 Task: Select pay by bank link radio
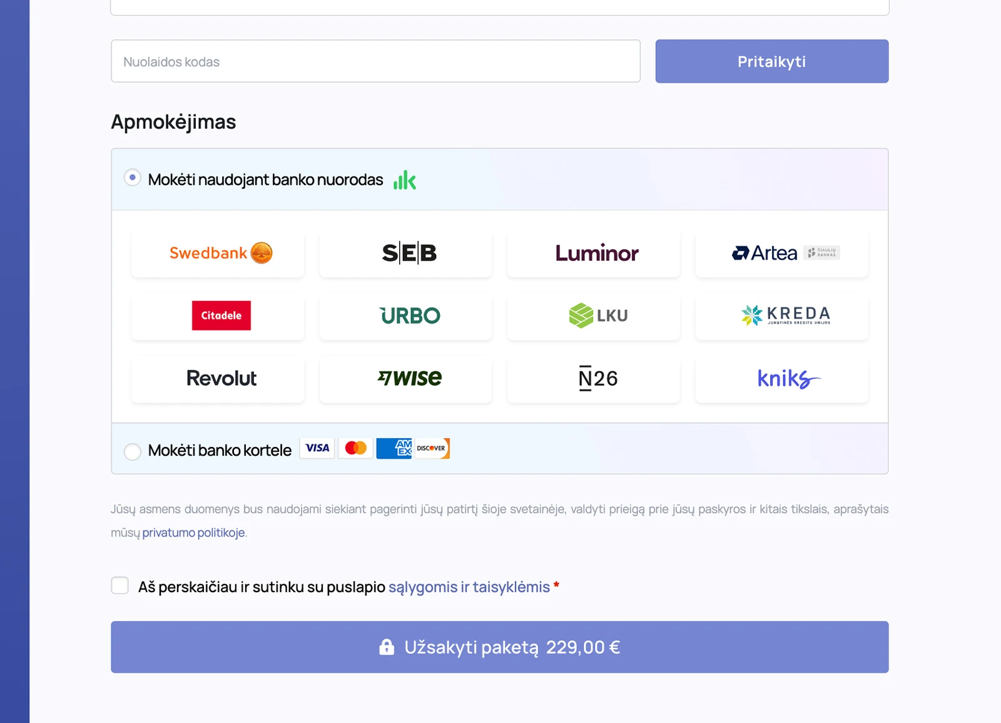point(133,178)
